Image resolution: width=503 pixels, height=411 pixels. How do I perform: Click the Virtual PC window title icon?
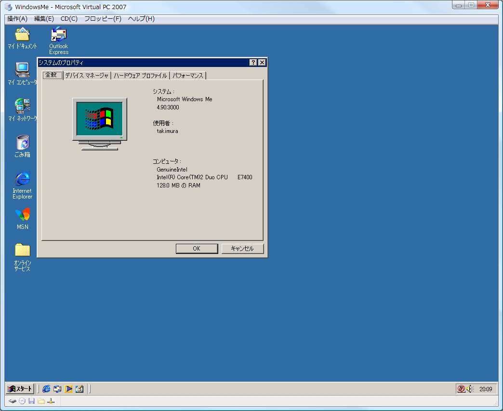[9, 7]
